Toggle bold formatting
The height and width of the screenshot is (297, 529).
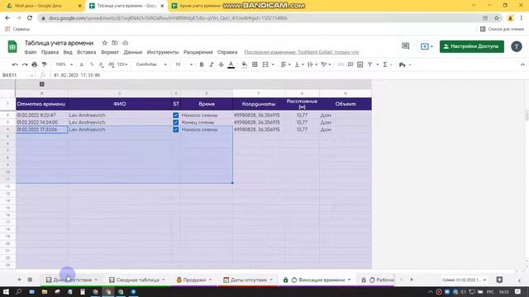tap(202, 64)
